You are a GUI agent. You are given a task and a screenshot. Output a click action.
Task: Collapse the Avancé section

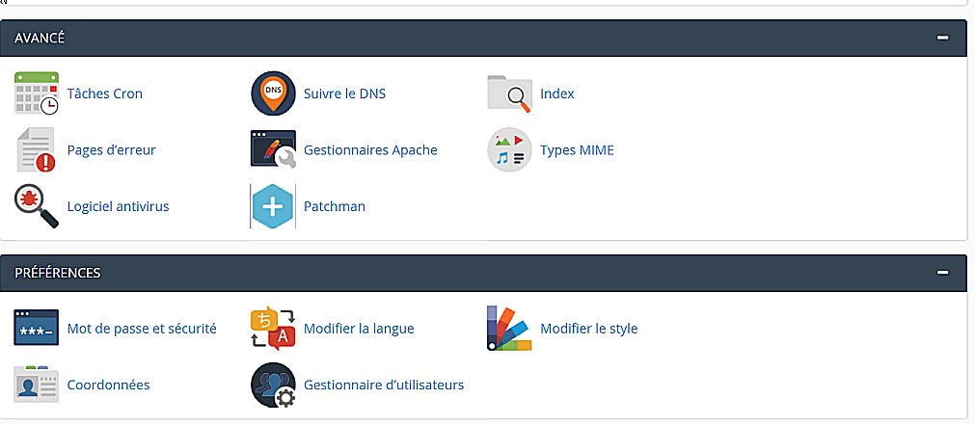point(942,38)
